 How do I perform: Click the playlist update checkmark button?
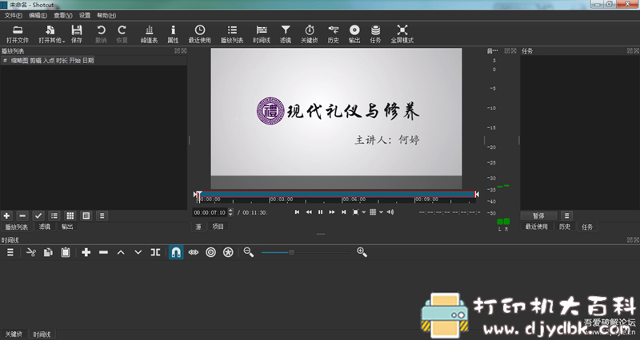38,215
